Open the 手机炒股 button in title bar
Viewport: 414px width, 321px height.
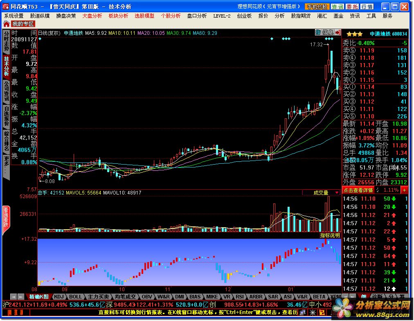click(x=317, y=7)
